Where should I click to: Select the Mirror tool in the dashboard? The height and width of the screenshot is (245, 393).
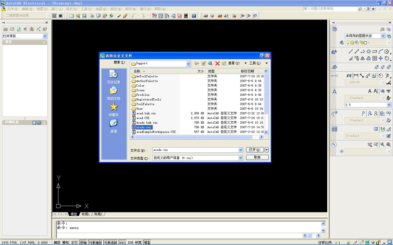tap(363, 58)
